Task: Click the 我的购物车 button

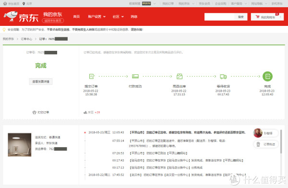Action: click(267, 17)
